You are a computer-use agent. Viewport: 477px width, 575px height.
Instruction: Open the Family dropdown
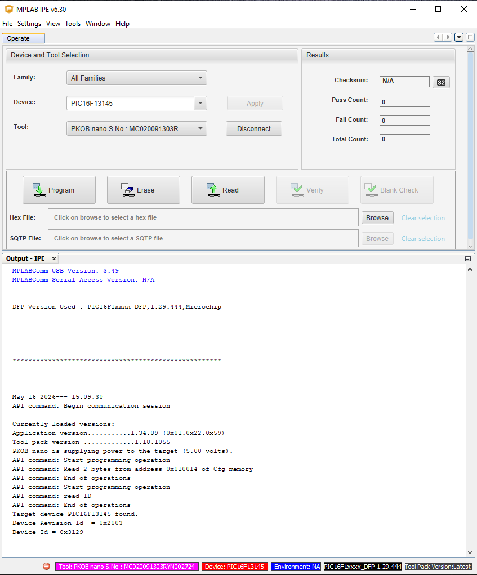pyautogui.click(x=137, y=78)
